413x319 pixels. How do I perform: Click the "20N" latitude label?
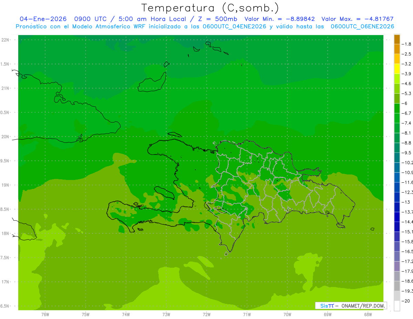(5, 137)
